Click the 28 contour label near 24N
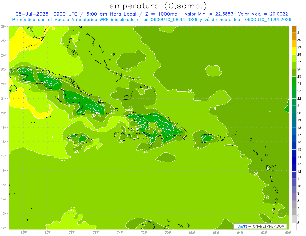The image size is (306, 236). pyautogui.click(x=28, y=49)
